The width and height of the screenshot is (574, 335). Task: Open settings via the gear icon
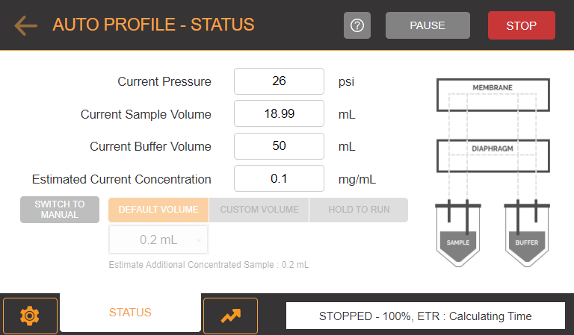tap(30, 316)
